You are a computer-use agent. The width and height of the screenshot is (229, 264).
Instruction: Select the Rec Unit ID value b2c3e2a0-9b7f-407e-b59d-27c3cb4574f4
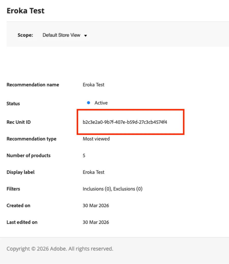coord(125,122)
